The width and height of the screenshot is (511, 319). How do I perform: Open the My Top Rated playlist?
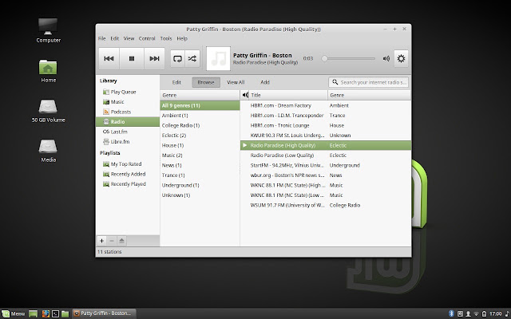click(128, 164)
